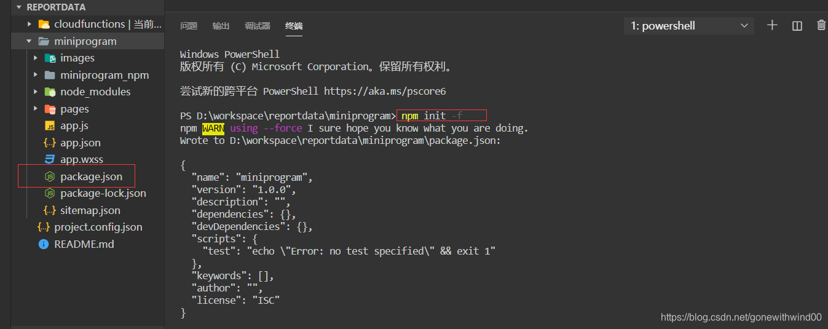Click the cloudfunctions cloud folder icon

pos(44,24)
